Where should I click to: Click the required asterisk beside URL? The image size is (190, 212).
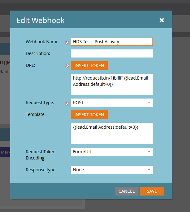[67, 66]
